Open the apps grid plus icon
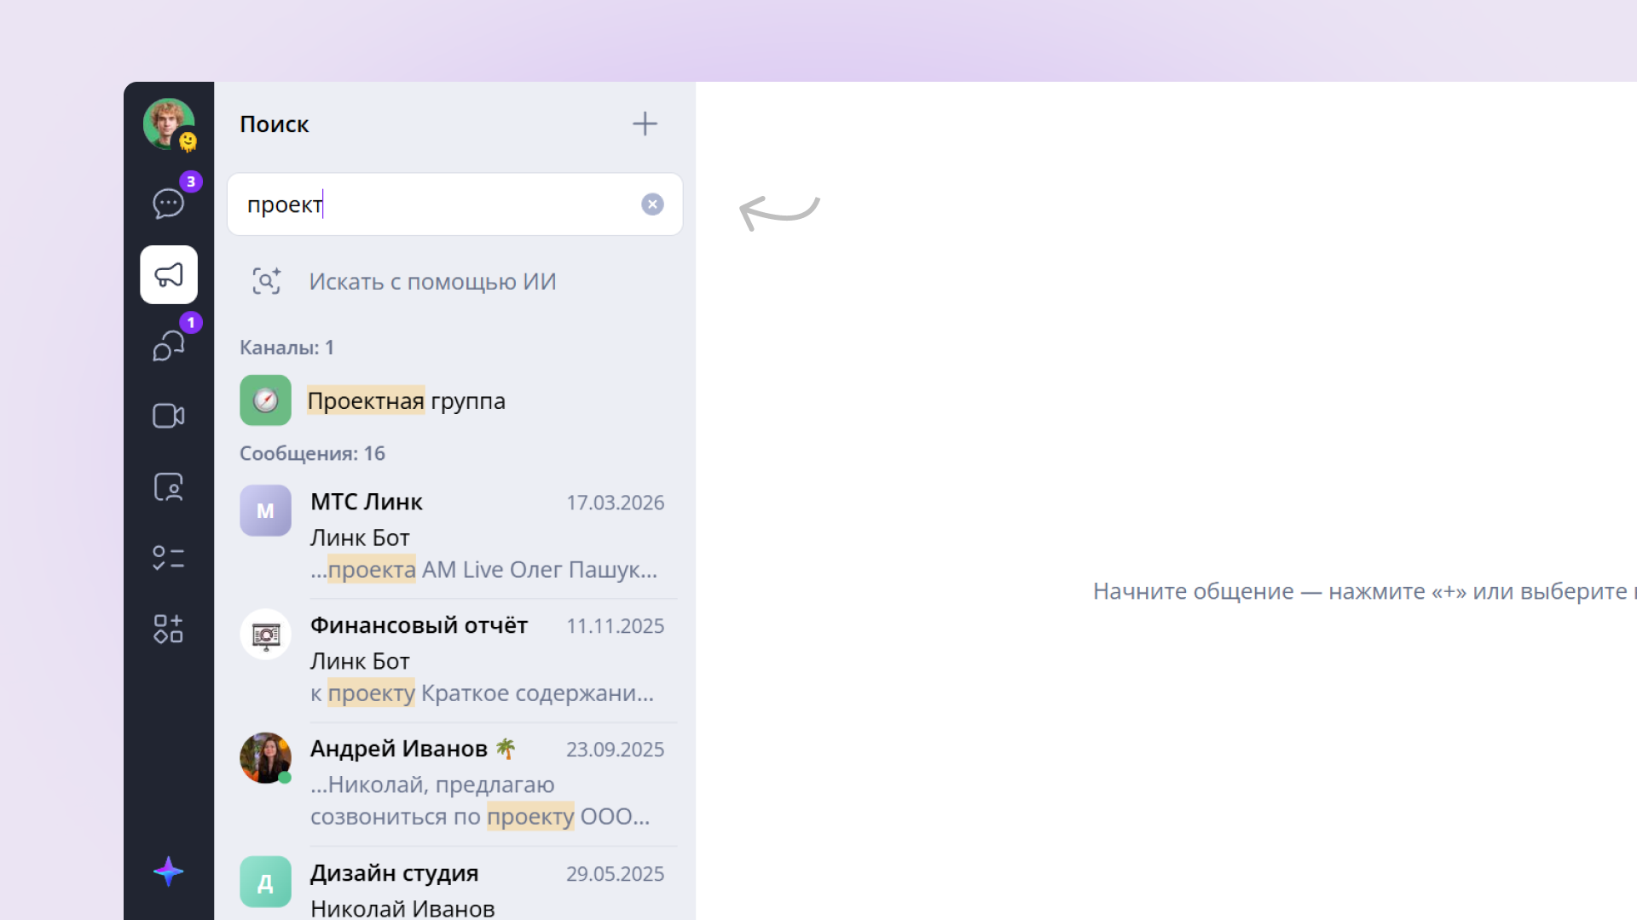This screenshot has height=920, width=1637. point(168,629)
